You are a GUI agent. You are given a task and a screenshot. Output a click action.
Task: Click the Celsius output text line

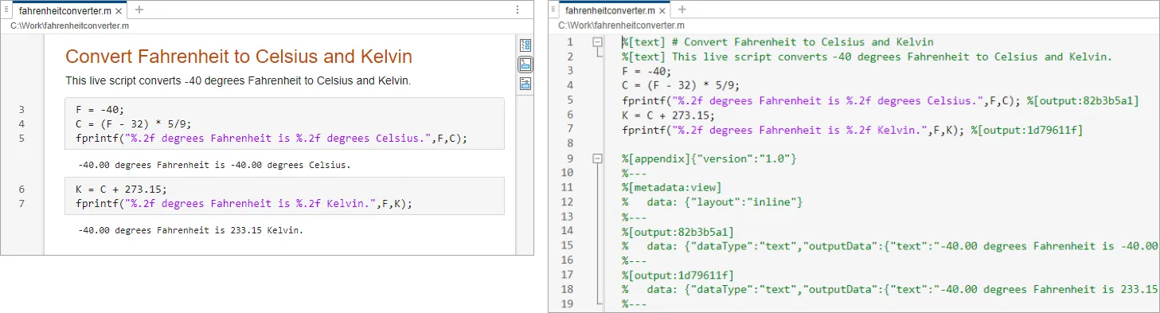[214, 166]
